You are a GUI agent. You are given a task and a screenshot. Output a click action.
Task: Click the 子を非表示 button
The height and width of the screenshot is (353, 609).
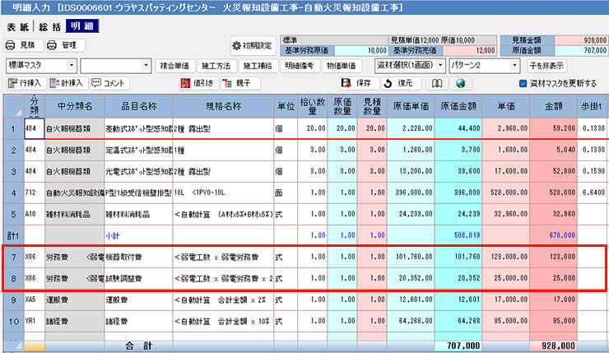[546, 65]
